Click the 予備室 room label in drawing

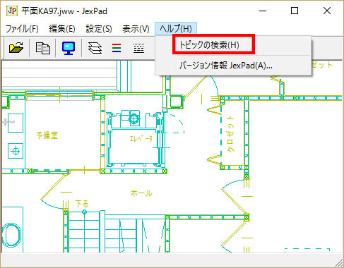[x=47, y=135]
